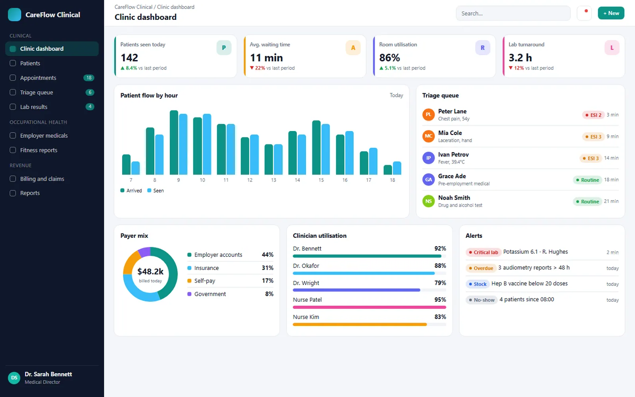Click the Critical lab alert tag
This screenshot has width=635, height=397.
point(483,252)
